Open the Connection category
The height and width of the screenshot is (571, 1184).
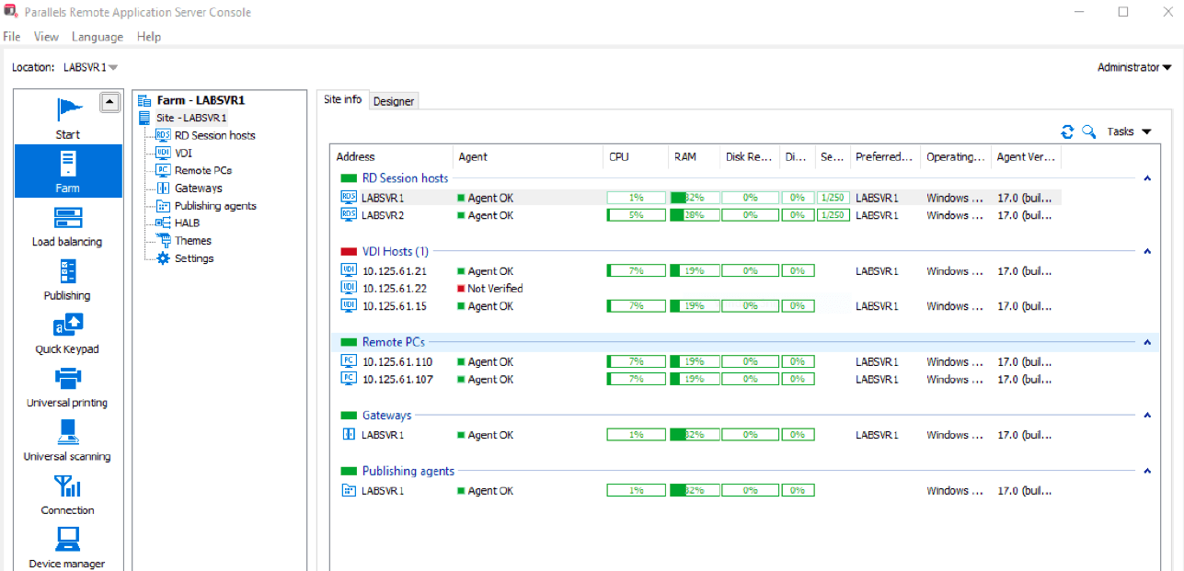[68, 494]
